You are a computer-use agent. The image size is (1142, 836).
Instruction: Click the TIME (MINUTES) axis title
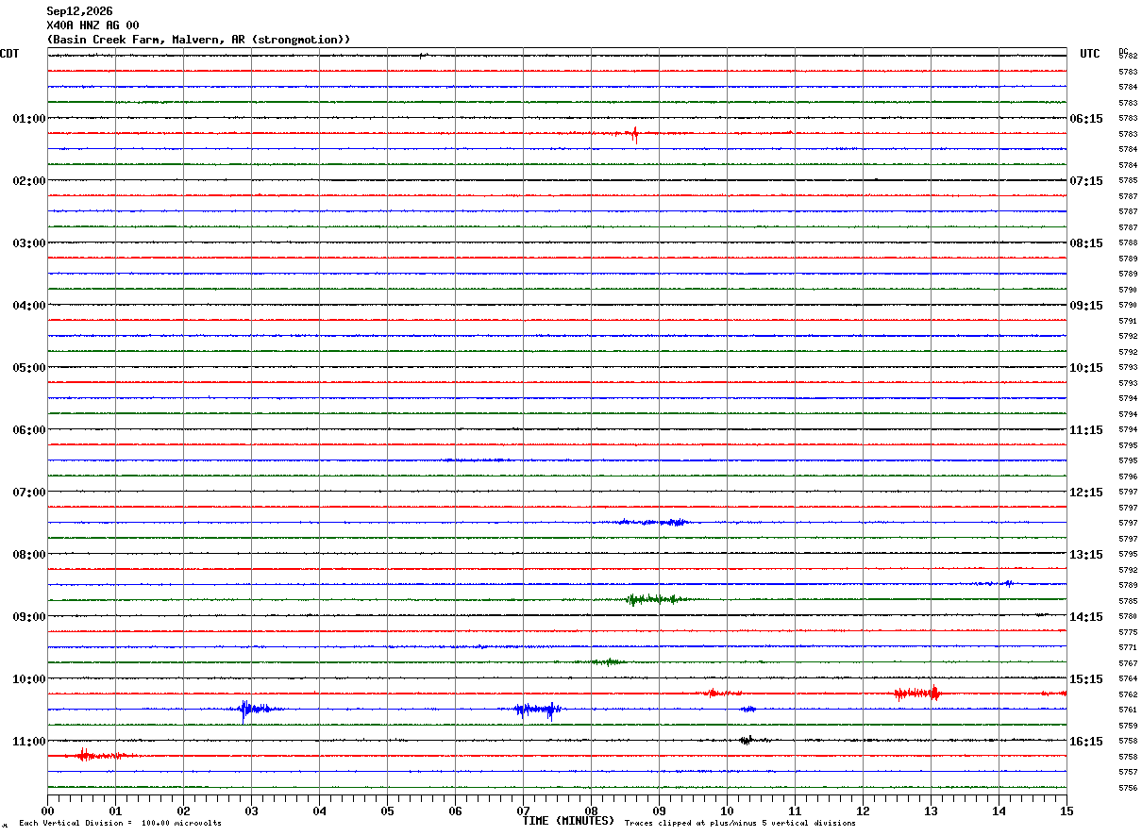[x=568, y=821]
